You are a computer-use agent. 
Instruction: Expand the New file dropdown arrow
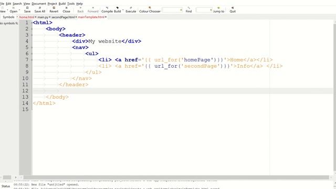pyautogui.click(x=7, y=10)
